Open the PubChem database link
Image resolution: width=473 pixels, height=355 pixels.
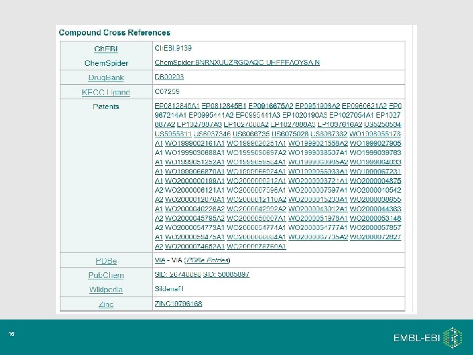pyautogui.click(x=106, y=275)
